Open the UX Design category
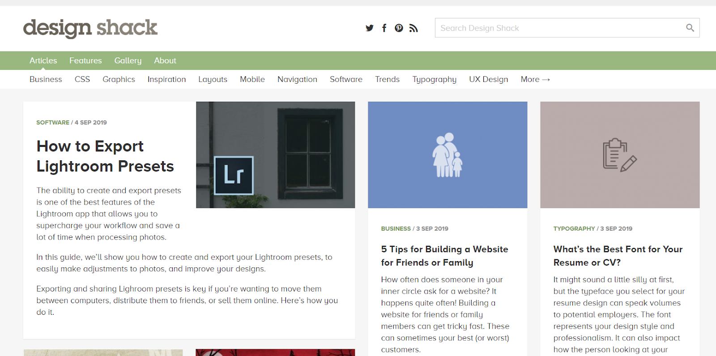Image resolution: width=716 pixels, height=356 pixels. (488, 79)
